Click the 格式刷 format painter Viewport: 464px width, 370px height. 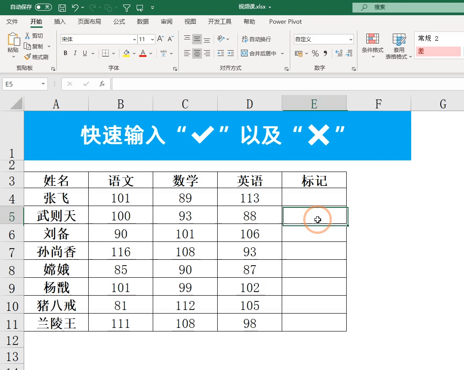(x=36, y=57)
